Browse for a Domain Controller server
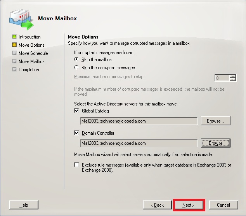Screen dimensions: 246x216 216,143
